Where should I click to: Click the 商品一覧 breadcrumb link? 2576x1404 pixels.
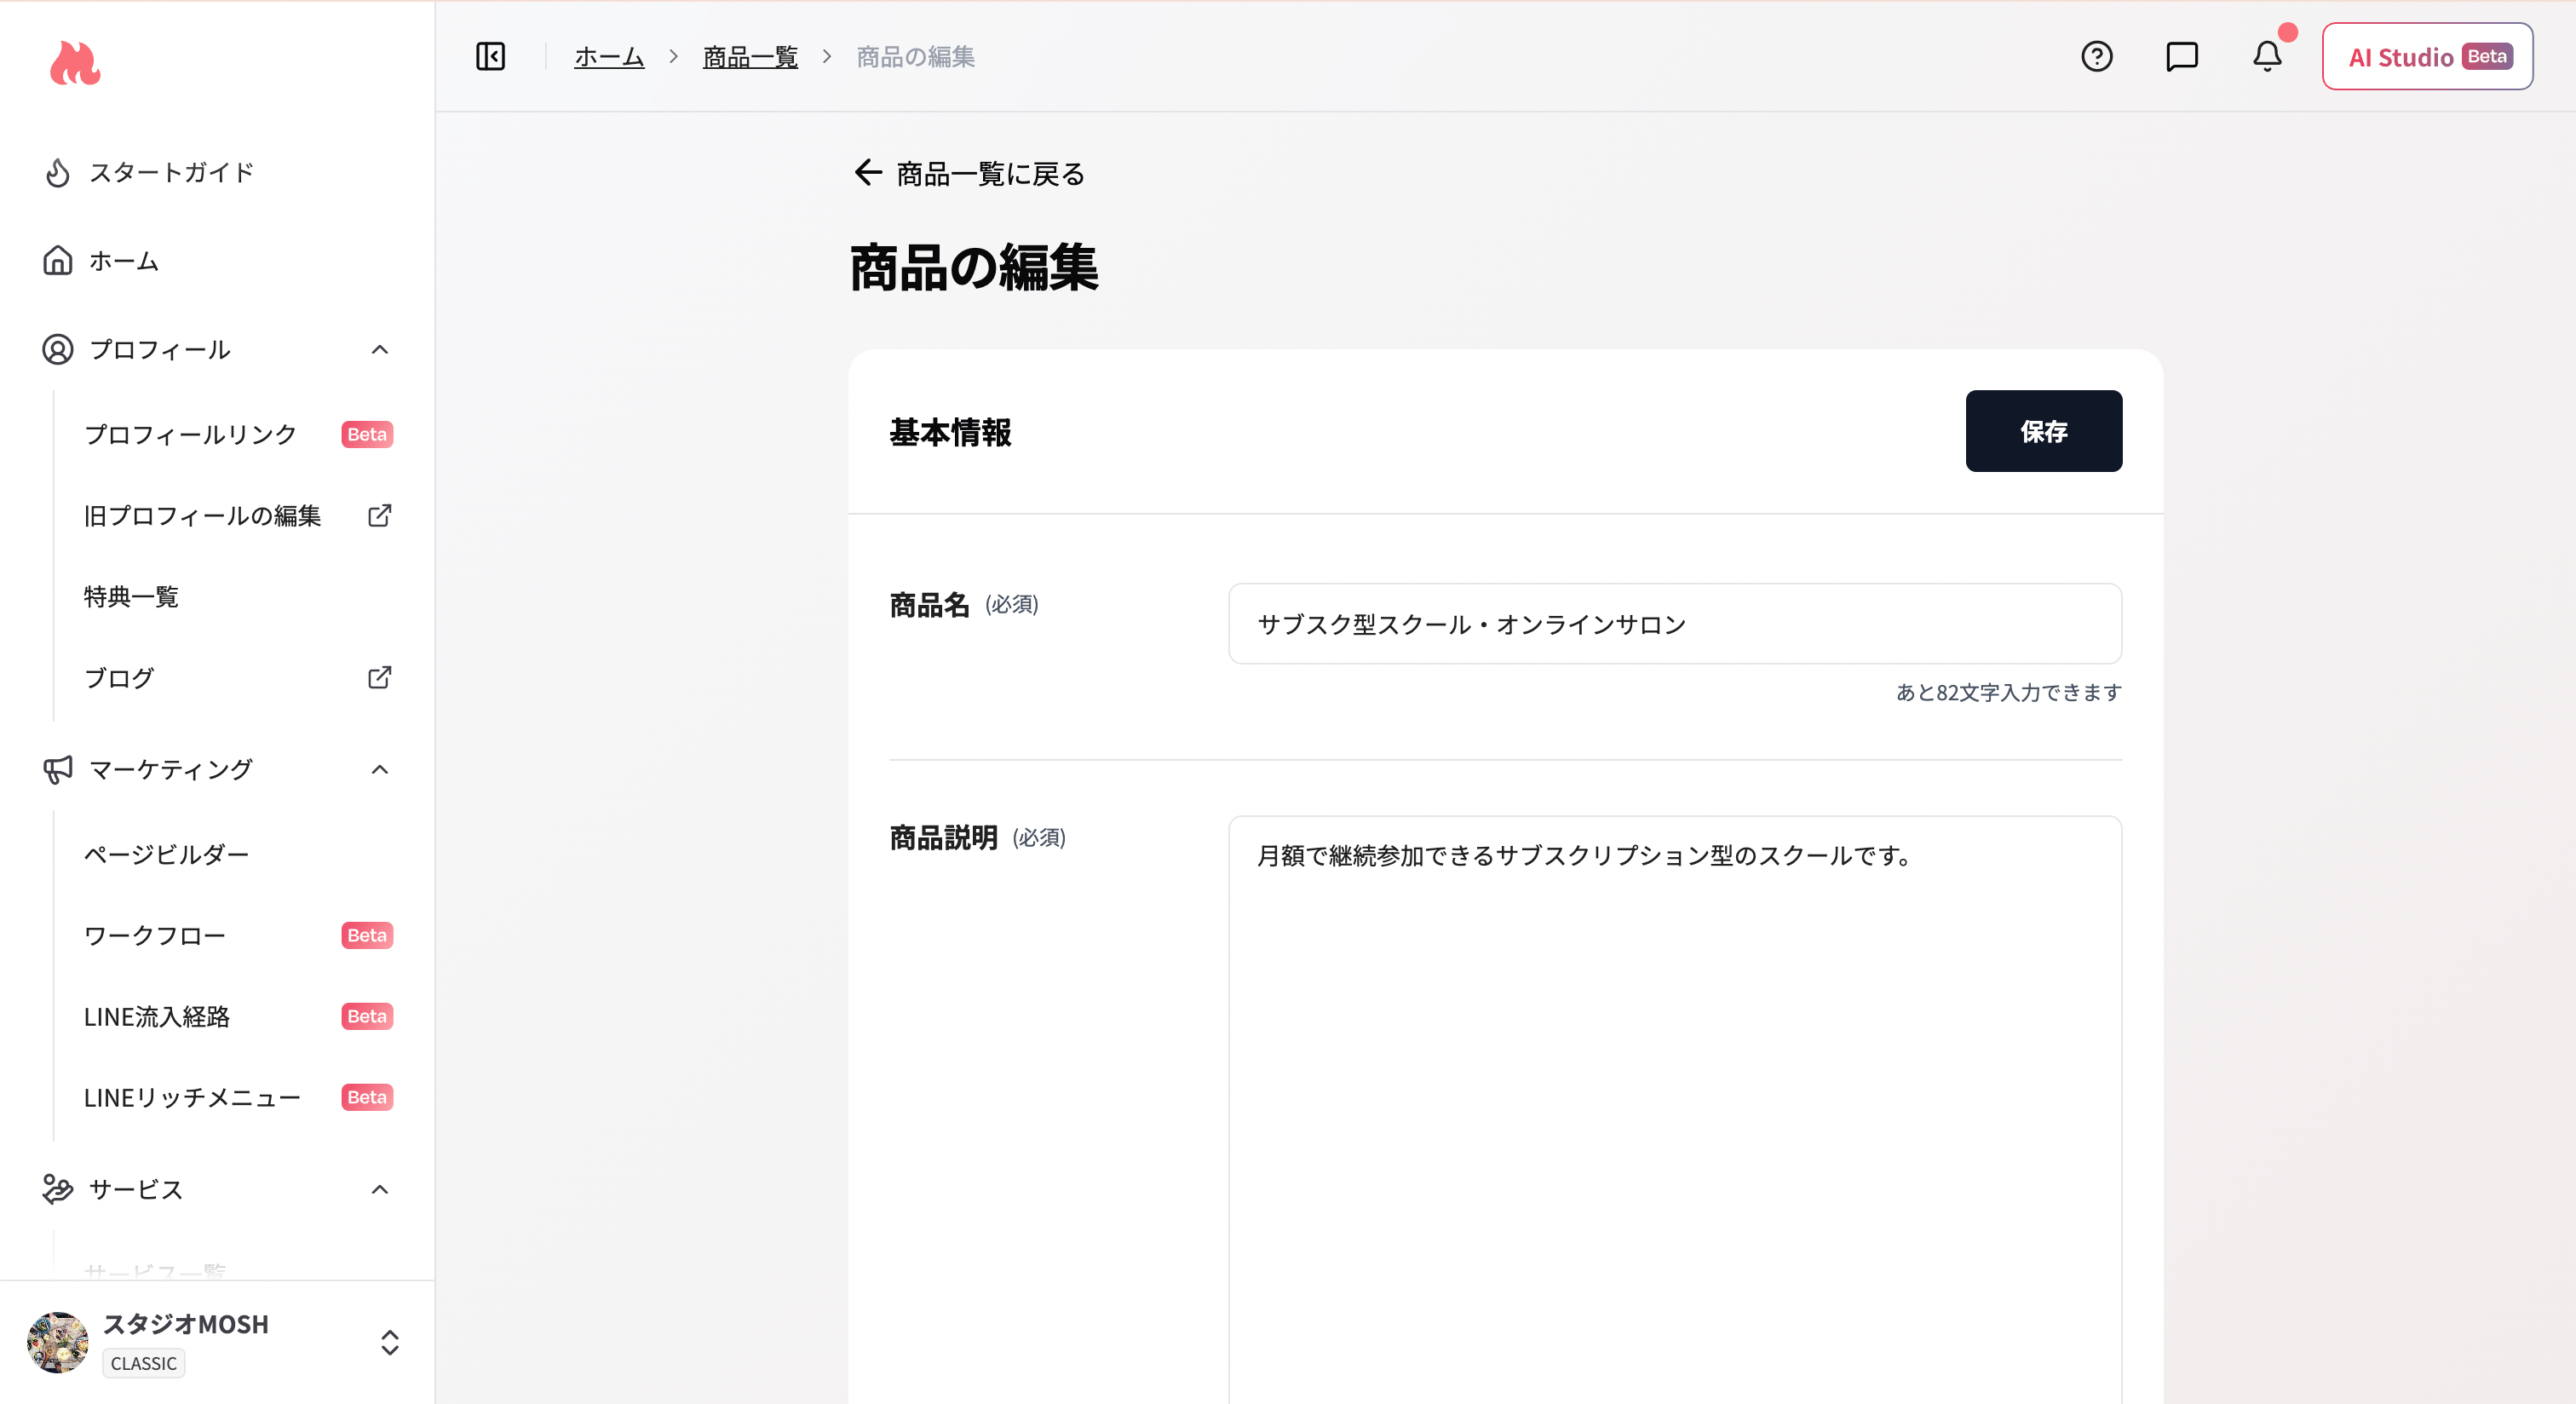[x=750, y=57]
